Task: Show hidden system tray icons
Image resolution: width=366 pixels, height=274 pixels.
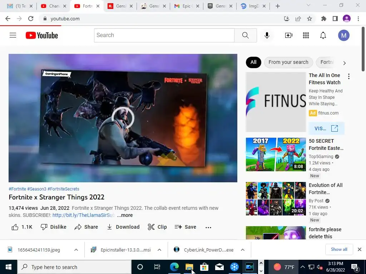Action: (302, 267)
